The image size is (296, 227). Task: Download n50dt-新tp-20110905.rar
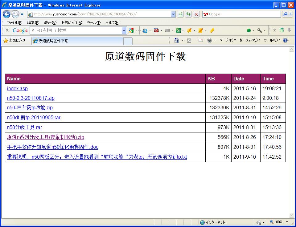tap(34, 117)
